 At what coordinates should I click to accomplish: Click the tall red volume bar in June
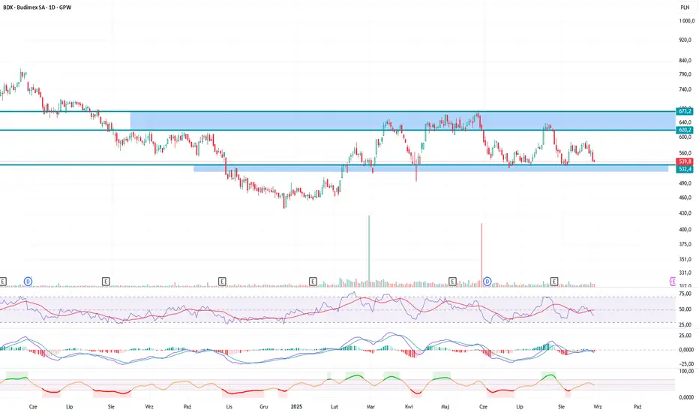(481, 255)
